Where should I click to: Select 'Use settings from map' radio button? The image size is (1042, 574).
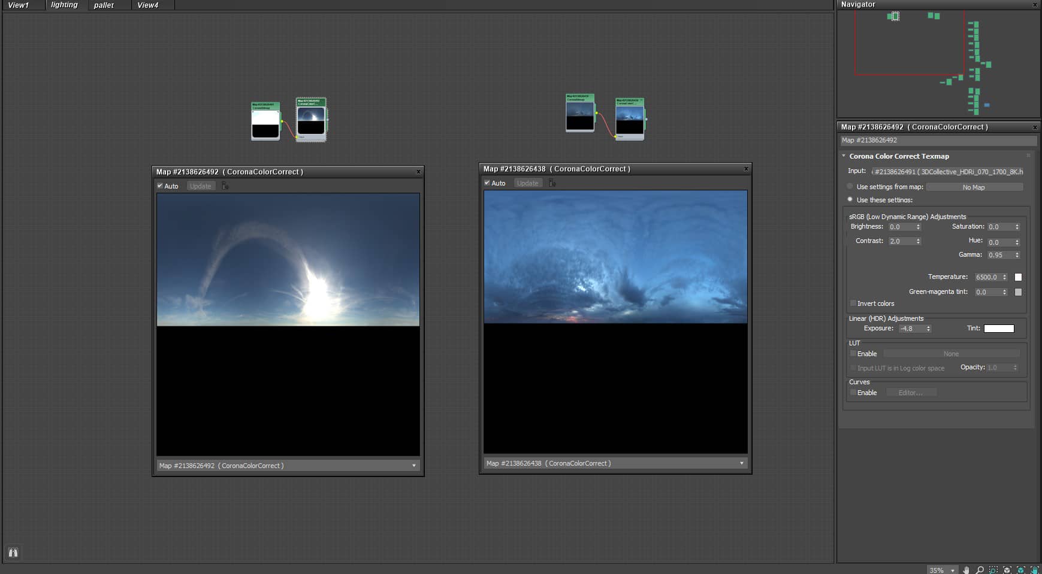[850, 187]
